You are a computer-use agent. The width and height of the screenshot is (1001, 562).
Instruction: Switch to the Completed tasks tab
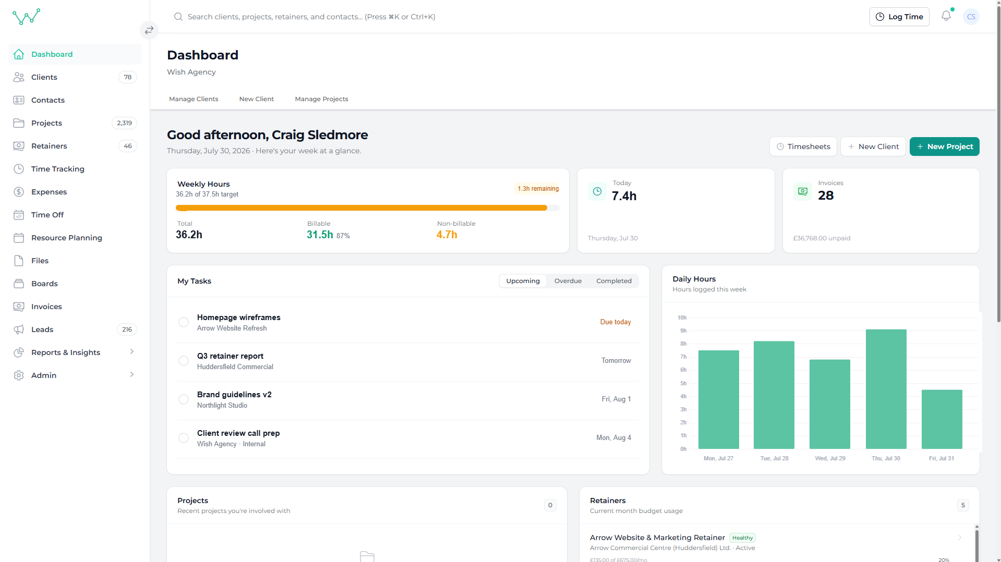614,281
